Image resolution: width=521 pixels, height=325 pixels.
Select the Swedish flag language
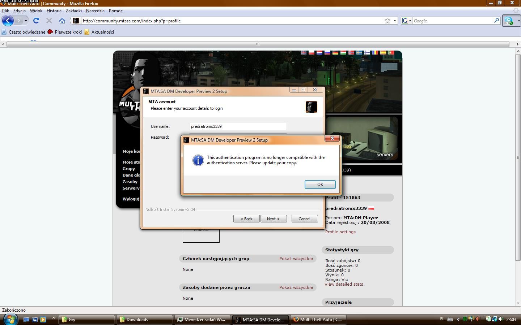point(359,53)
